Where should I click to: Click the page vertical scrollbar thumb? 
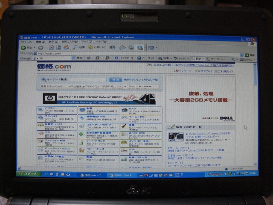click(255, 75)
